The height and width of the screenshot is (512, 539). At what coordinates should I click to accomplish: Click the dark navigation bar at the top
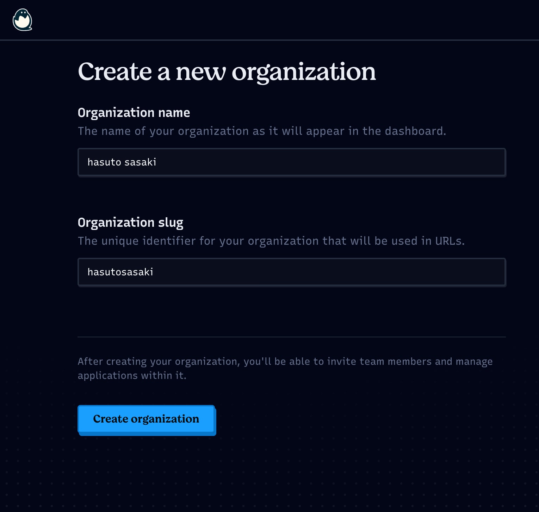(x=269, y=20)
